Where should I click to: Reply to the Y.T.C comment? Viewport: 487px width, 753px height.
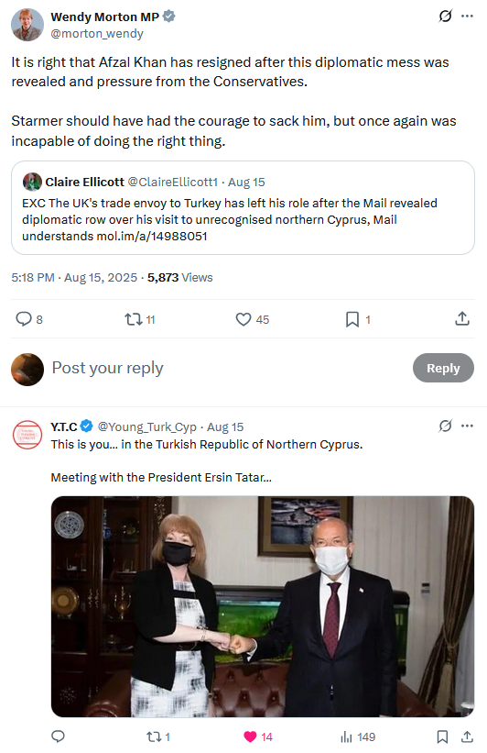[x=58, y=736]
